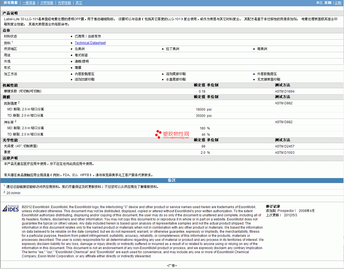Select the 其它 tab

click(x=79, y=3)
